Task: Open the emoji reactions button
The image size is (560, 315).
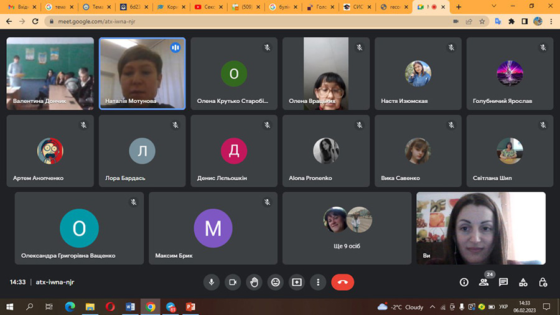Action: click(276, 282)
